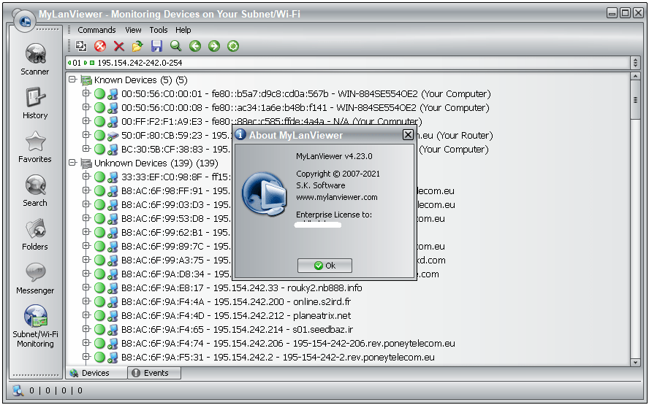This screenshot has width=649, height=405.
Task: Open the Favorites star icon
Action: pos(35,147)
